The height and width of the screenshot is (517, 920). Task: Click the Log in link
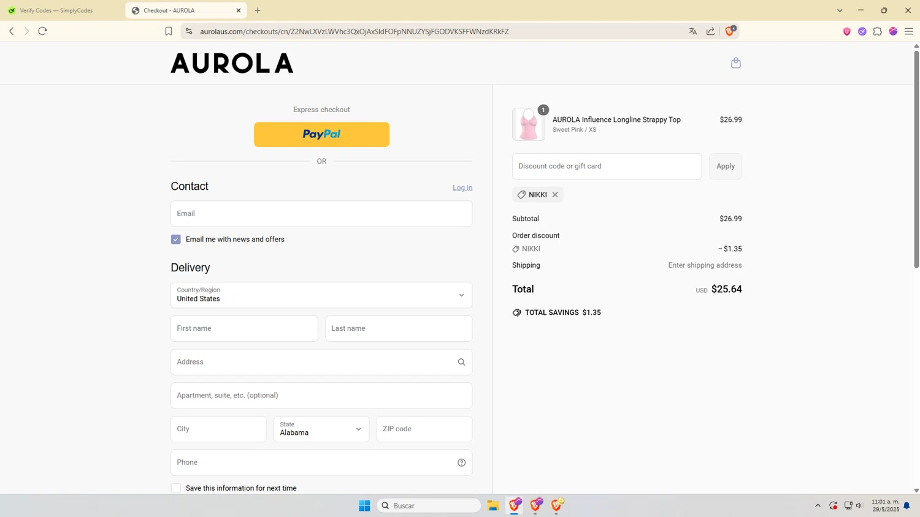(x=462, y=188)
